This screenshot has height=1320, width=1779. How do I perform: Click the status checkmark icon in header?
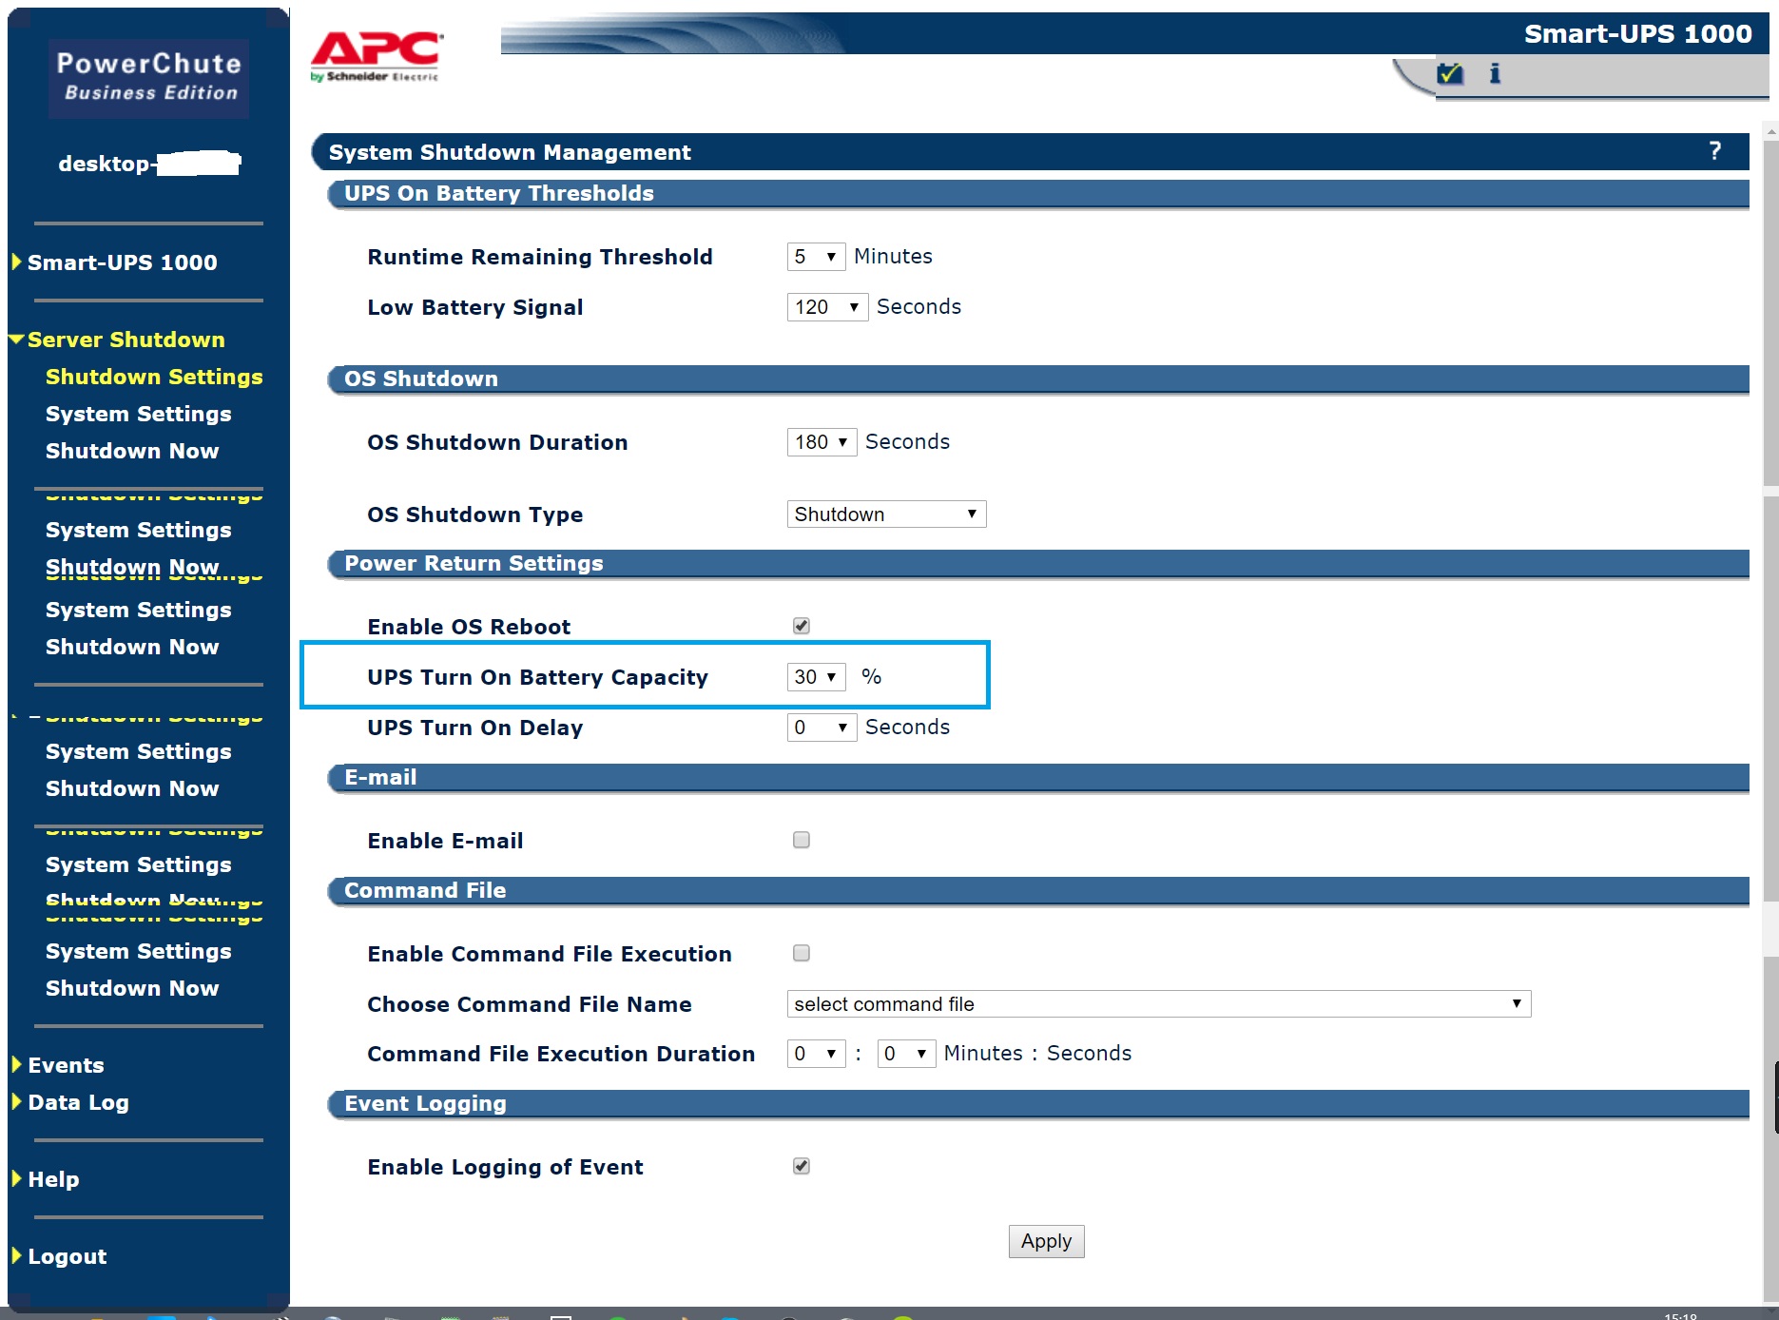tap(1449, 73)
